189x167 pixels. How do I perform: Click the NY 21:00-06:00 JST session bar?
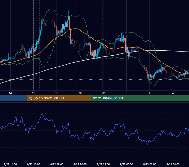click(140, 98)
